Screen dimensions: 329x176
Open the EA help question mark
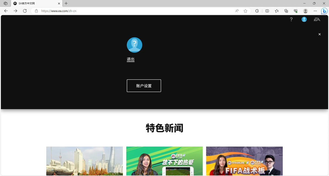click(x=291, y=20)
